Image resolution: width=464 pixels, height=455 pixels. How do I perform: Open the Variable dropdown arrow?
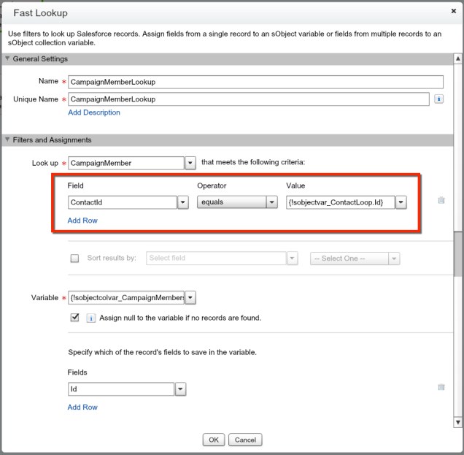coord(190,298)
